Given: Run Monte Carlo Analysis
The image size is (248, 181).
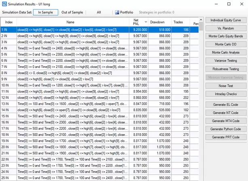Looking at the screenshot, I should pos(226,53).
